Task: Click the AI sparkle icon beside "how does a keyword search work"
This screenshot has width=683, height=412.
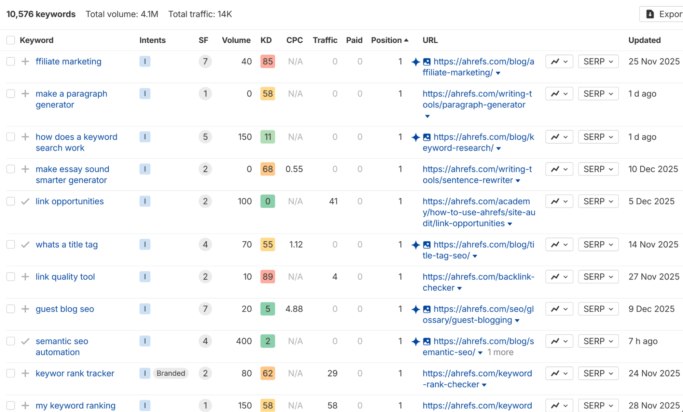Action: coord(415,137)
